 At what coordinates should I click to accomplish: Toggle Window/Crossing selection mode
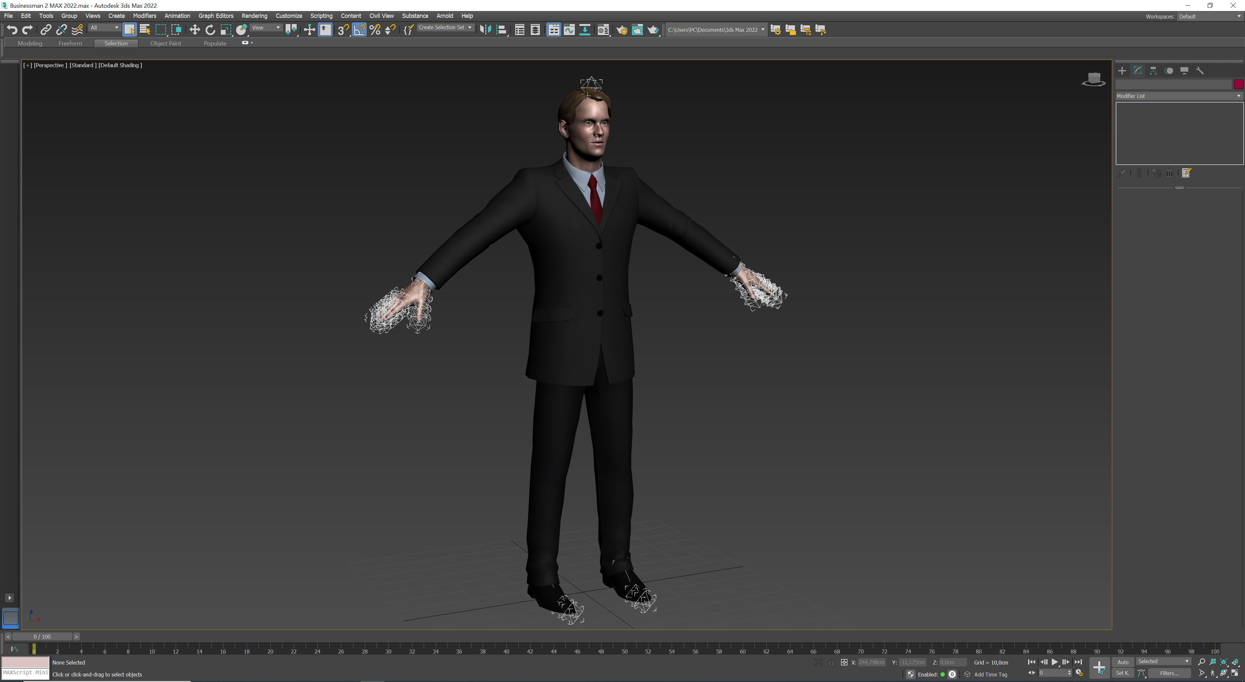point(176,30)
